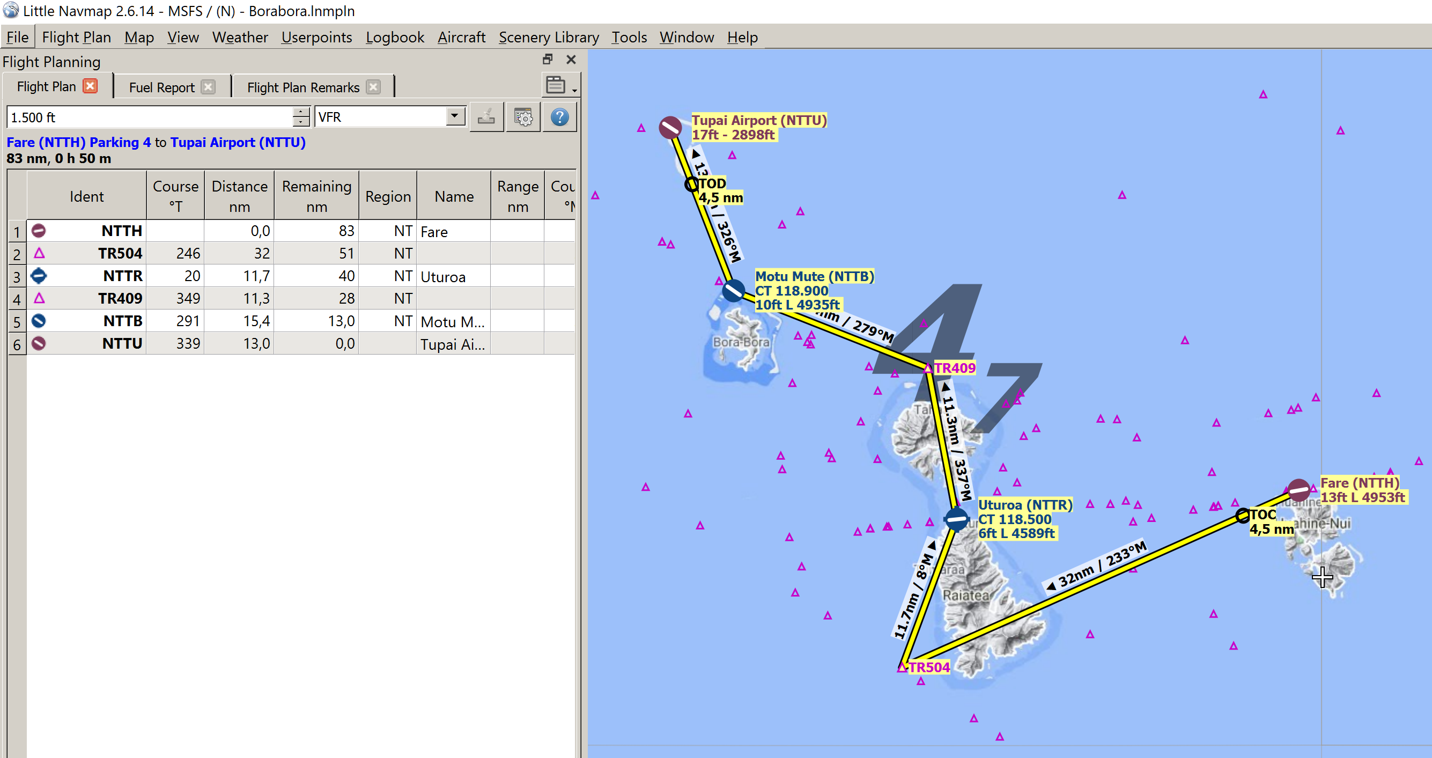Click the blue help question mark icon

pos(559,117)
